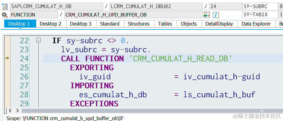Click the iv_guid parameter on line 26
283x121 pixels.
coord(95,77)
